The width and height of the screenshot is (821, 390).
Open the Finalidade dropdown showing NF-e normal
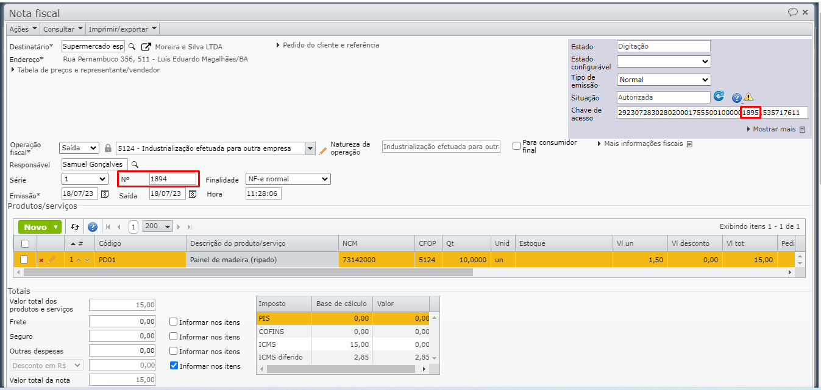(x=287, y=179)
